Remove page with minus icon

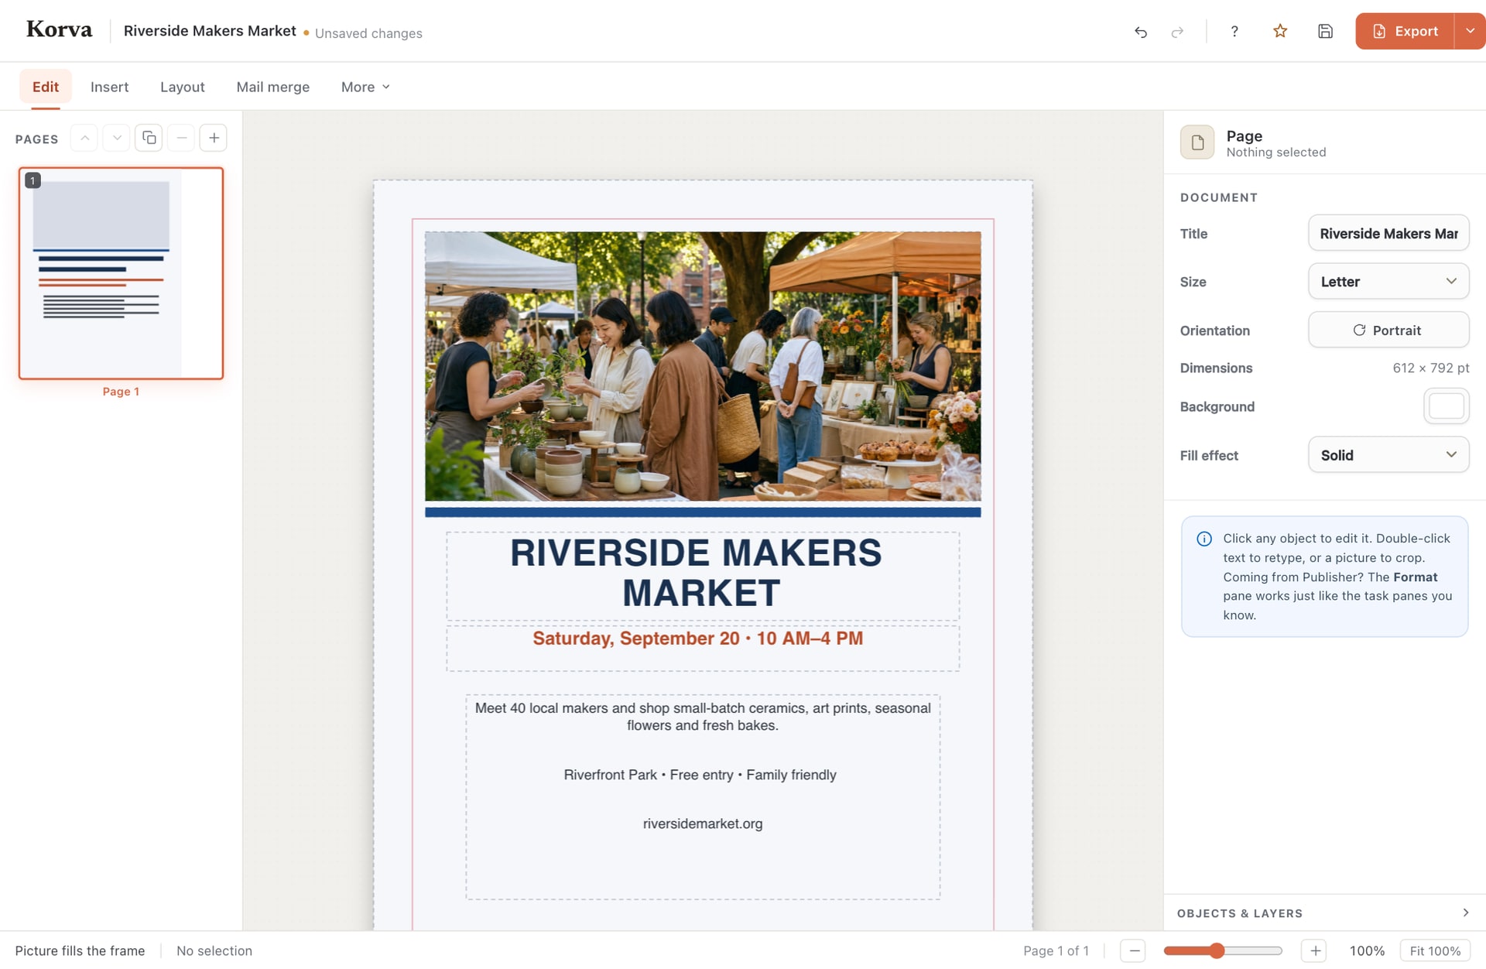(x=181, y=139)
